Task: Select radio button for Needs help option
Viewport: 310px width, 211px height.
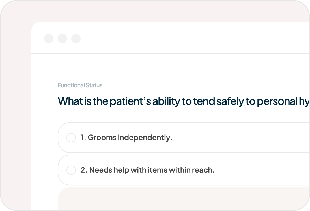Action: coord(71,170)
